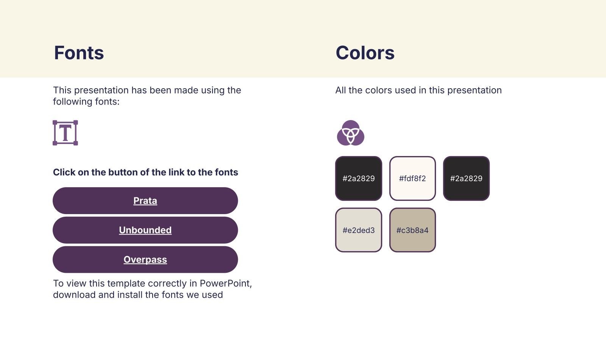Click the text box T icon
Image resolution: width=606 pixels, height=341 pixels.
pyautogui.click(x=65, y=133)
